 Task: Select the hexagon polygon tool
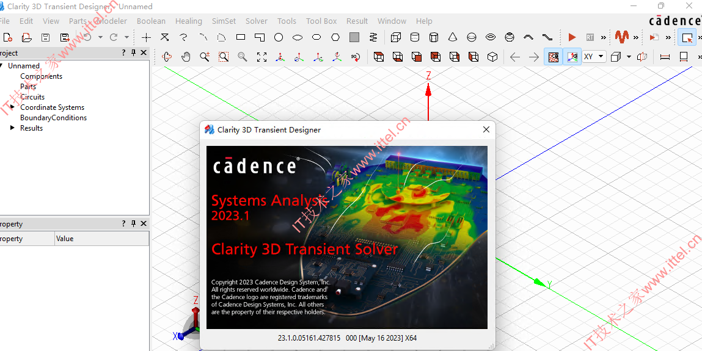pos(335,38)
